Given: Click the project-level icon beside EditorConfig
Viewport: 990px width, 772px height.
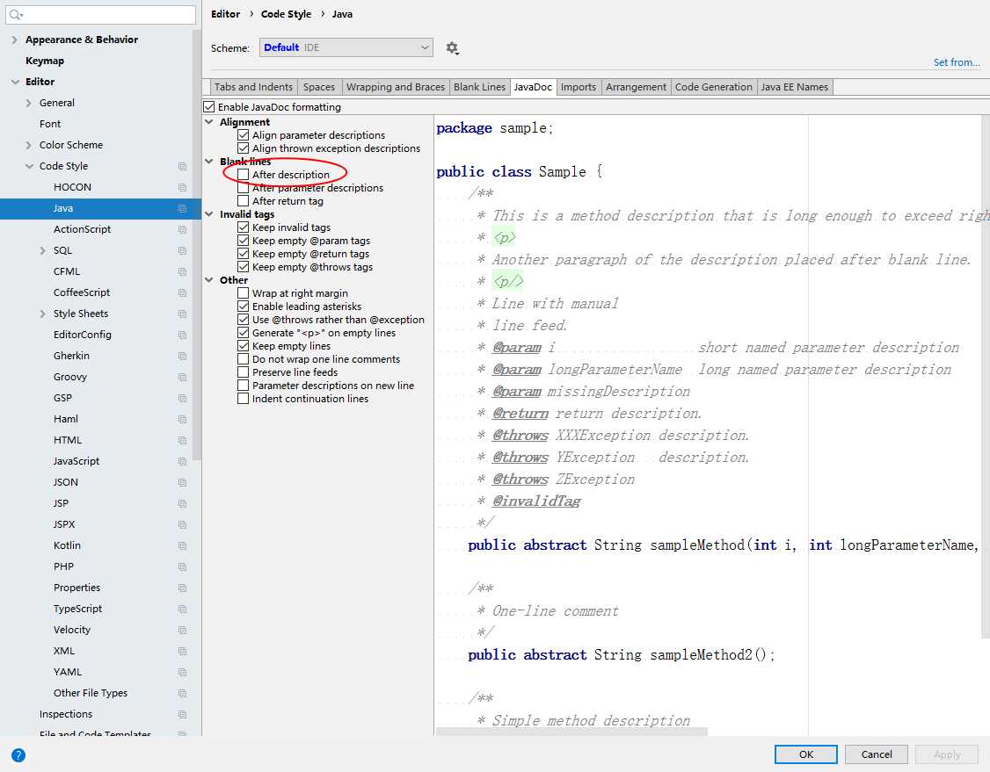Looking at the screenshot, I should click(x=183, y=335).
